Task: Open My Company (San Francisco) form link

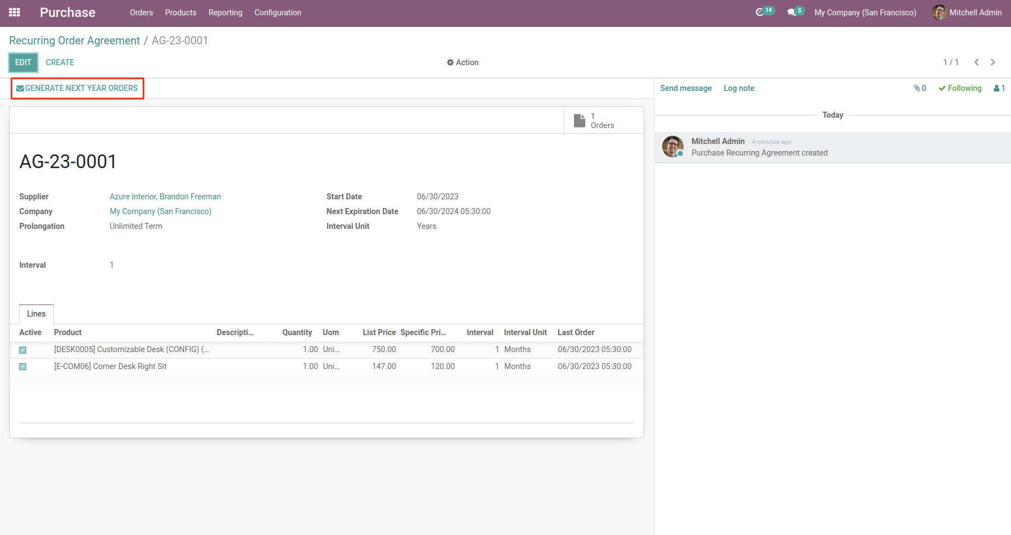Action: point(160,211)
